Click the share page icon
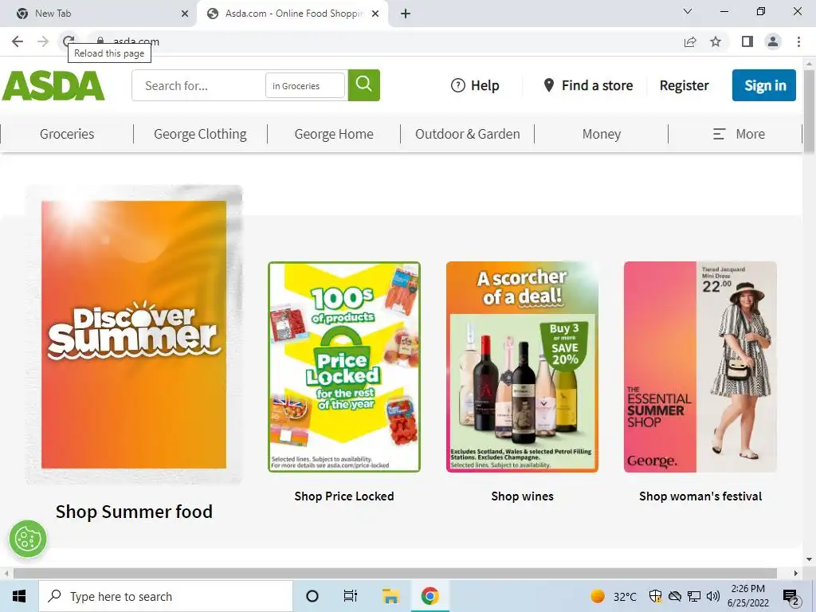 pos(690,41)
